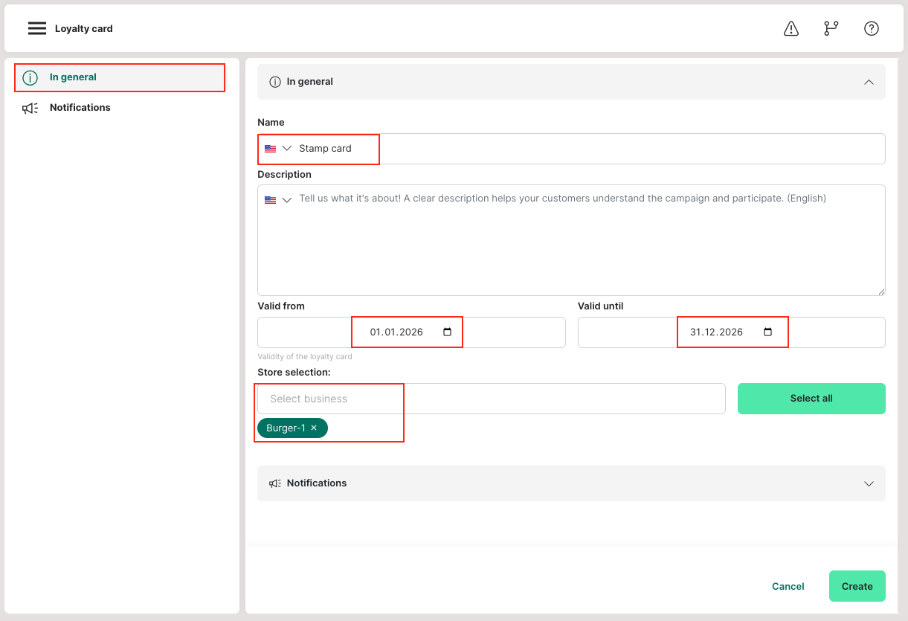This screenshot has width=908, height=621.
Task: Click the Cancel link
Action: coord(788,586)
